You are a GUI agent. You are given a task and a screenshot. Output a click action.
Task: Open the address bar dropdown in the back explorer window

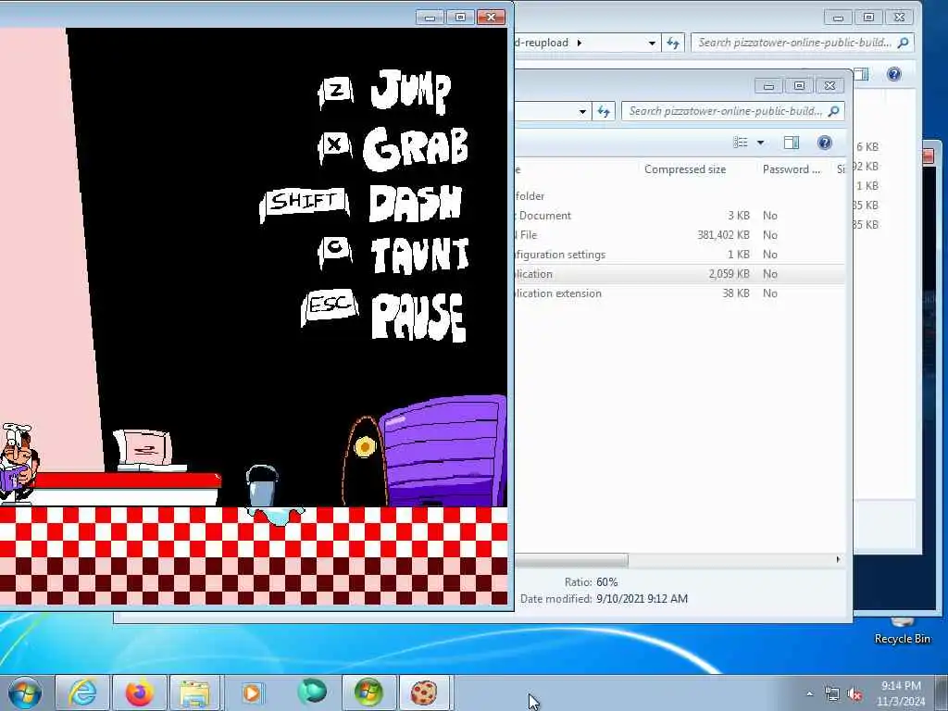click(x=652, y=43)
